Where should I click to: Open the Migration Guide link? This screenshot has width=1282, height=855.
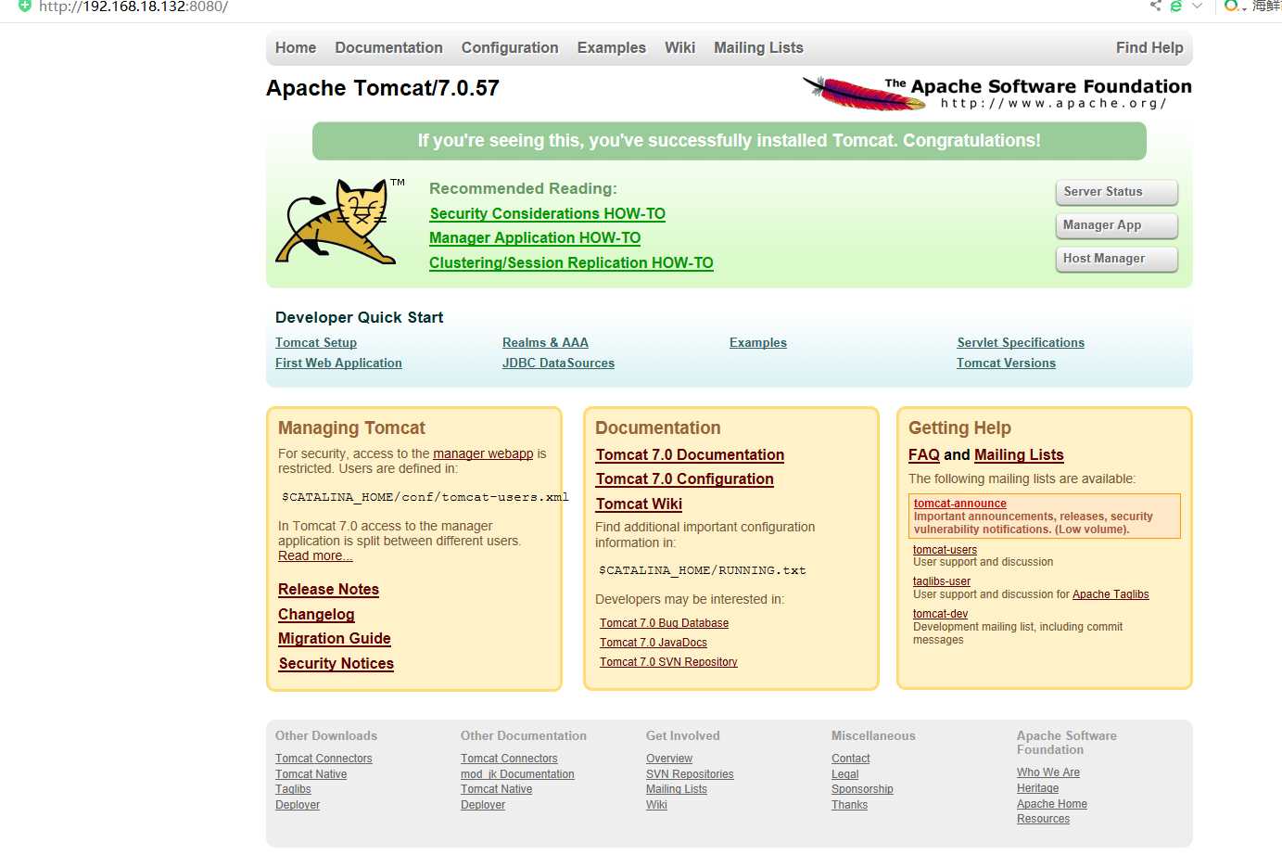point(335,639)
